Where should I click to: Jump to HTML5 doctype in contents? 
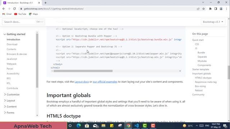pos(203,78)
